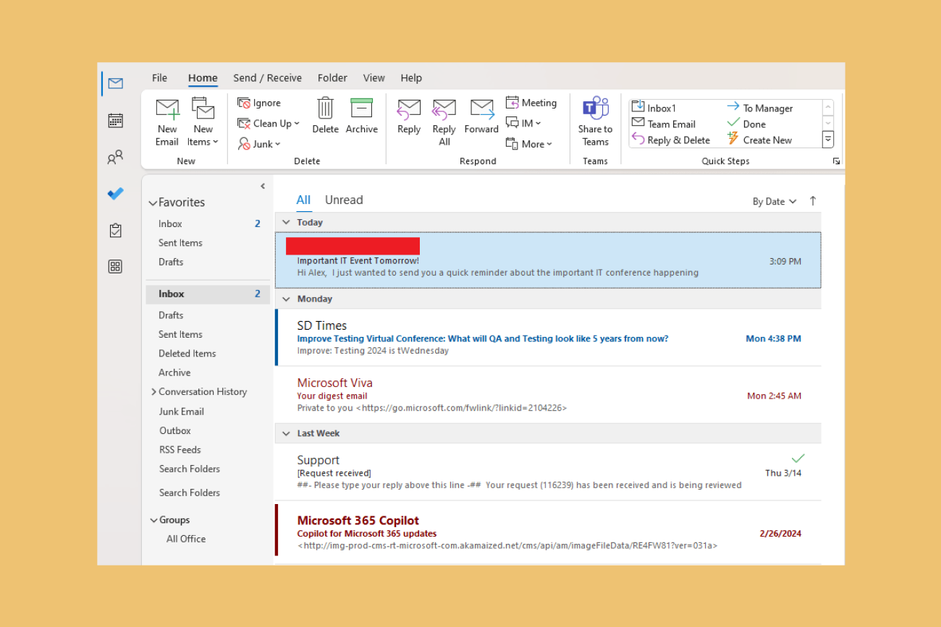This screenshot has width=941, height=627.
Task: Open the More respond options dropdown
Action: click(x=529, y=144)
